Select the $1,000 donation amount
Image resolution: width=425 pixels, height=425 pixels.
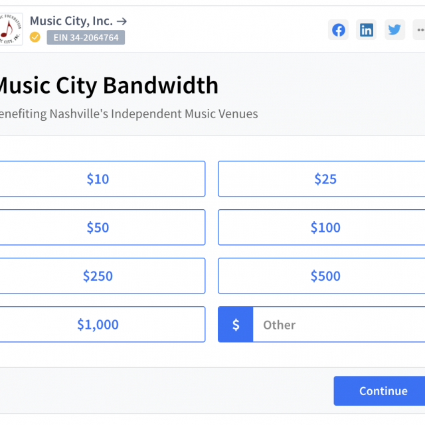click(98, 325)
